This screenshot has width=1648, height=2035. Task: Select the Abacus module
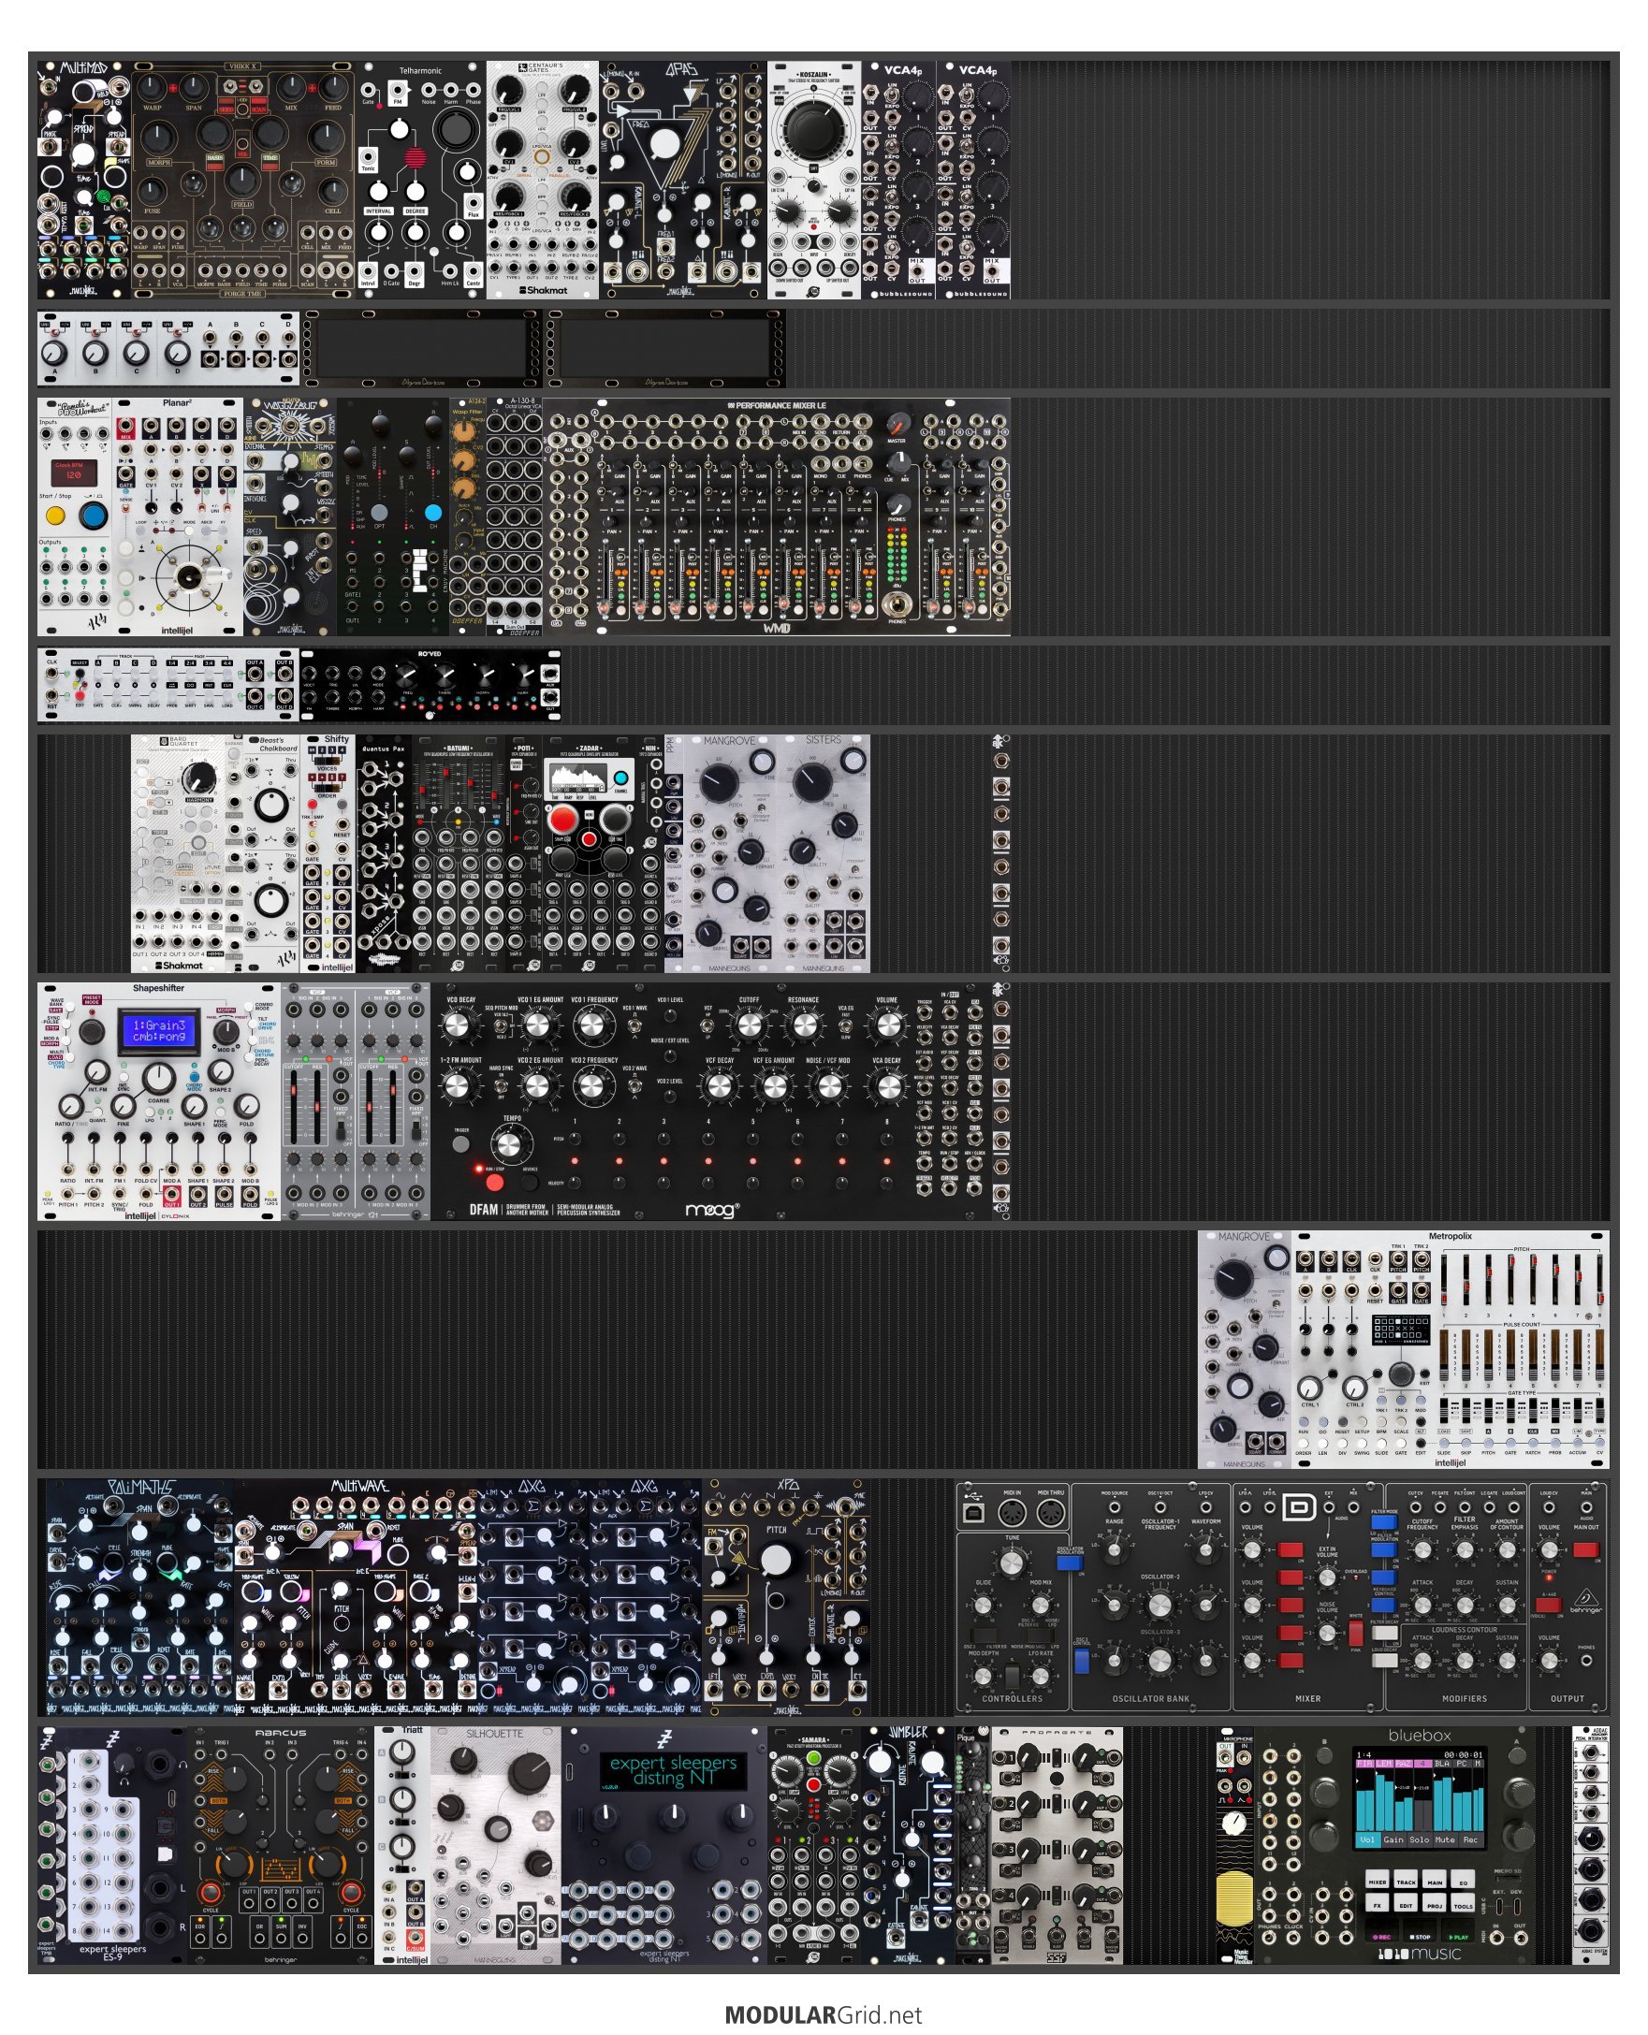(x=280, y=1845)
